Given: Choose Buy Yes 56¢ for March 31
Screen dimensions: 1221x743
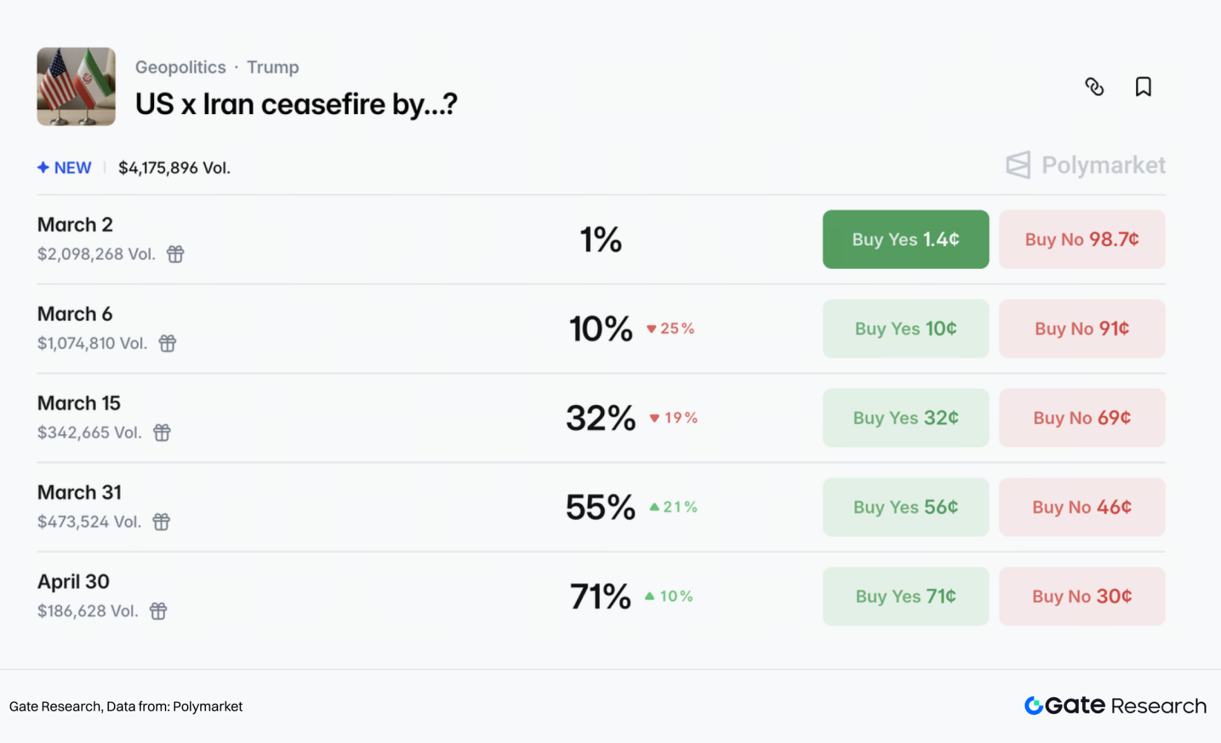Looking at the screenshot, I should pyautogui.click(x=905, y=507).
